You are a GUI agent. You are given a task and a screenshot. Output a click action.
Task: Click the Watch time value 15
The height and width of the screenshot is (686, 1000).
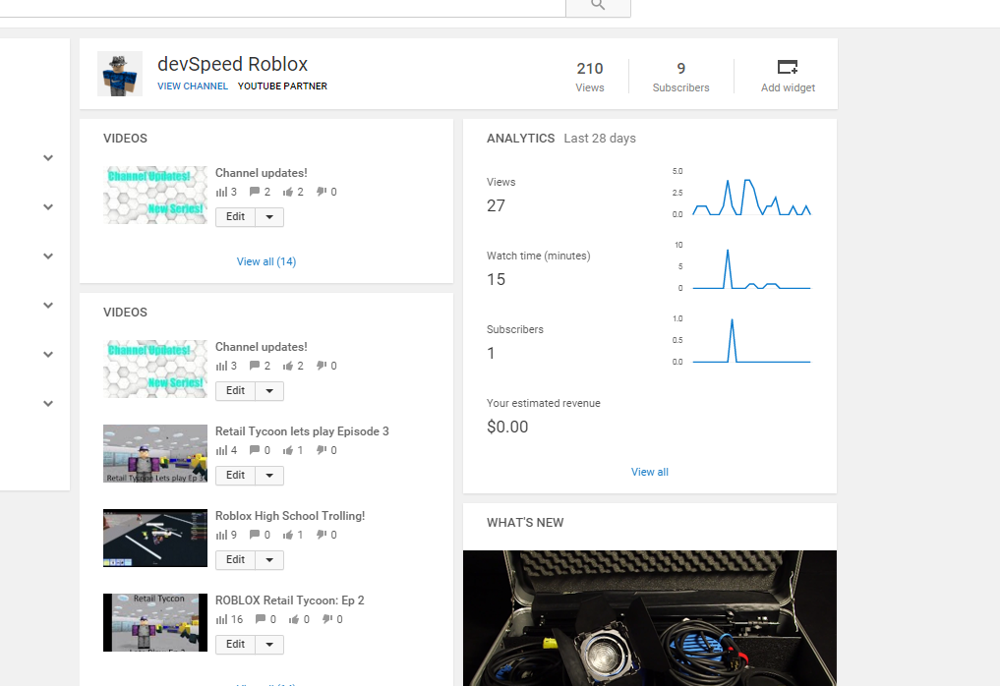496,279
